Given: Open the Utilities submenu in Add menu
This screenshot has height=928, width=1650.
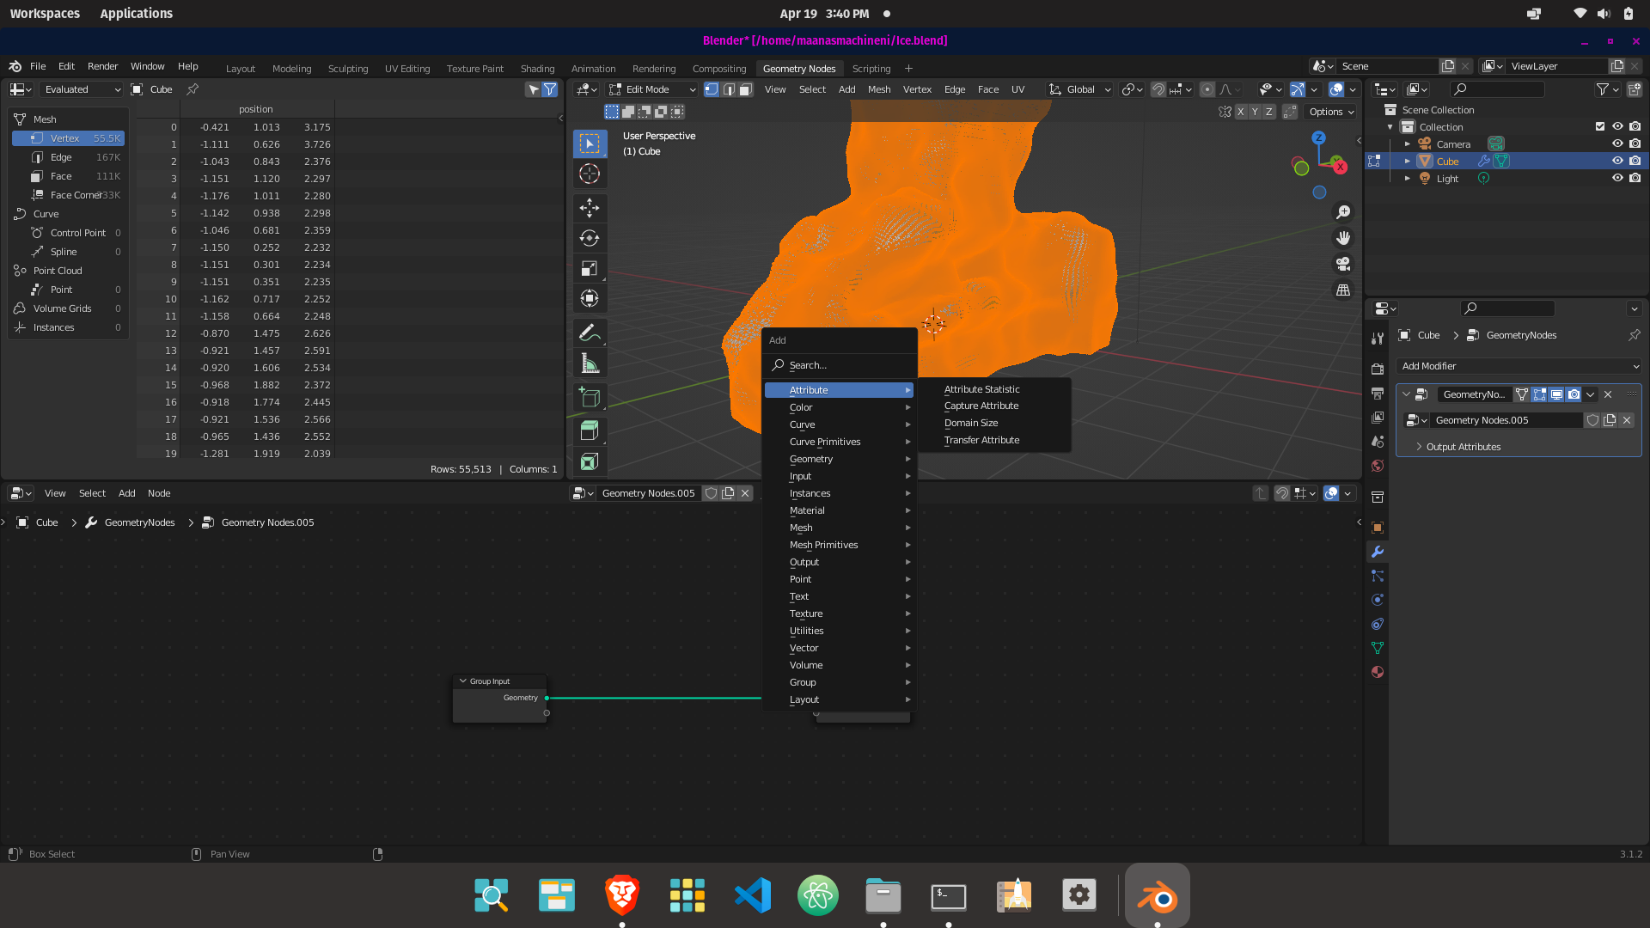Looking at the screenshot, I should pos(839,631).
